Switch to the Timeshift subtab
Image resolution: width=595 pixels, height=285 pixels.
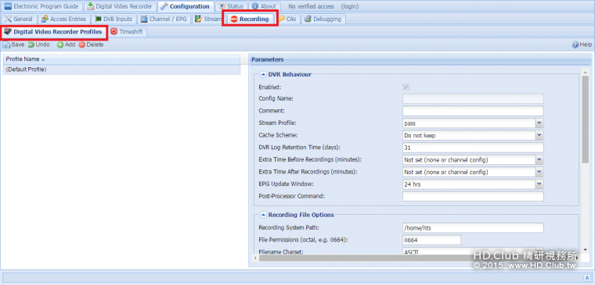(x=127, y=32)
